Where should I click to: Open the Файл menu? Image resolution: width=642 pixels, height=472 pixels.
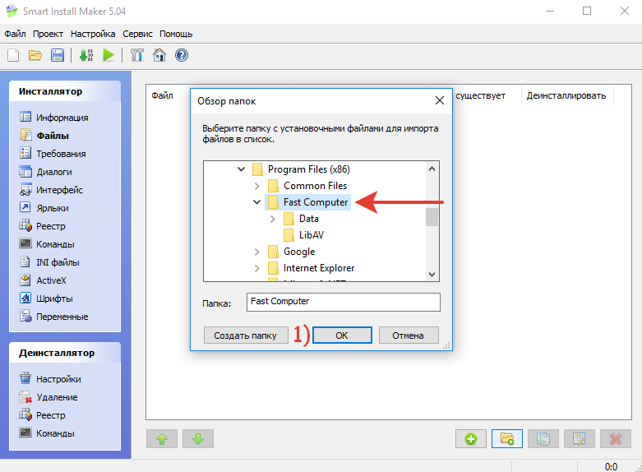coord(15,34)
